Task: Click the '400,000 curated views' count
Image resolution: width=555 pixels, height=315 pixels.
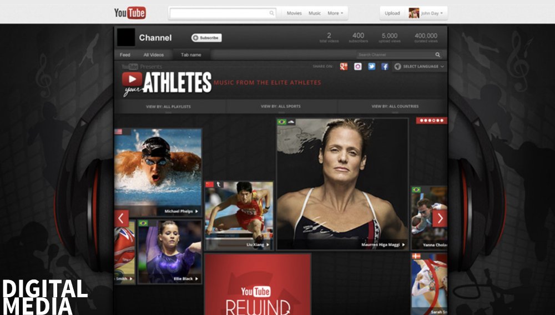Action: coord(426,37)
